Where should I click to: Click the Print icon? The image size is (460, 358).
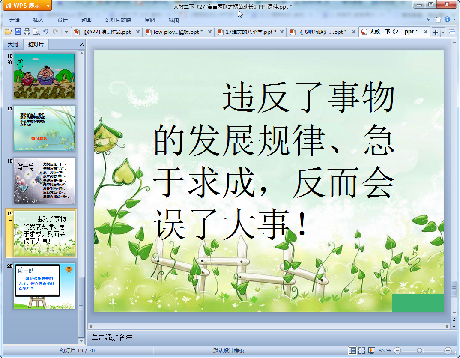[27, 32]
